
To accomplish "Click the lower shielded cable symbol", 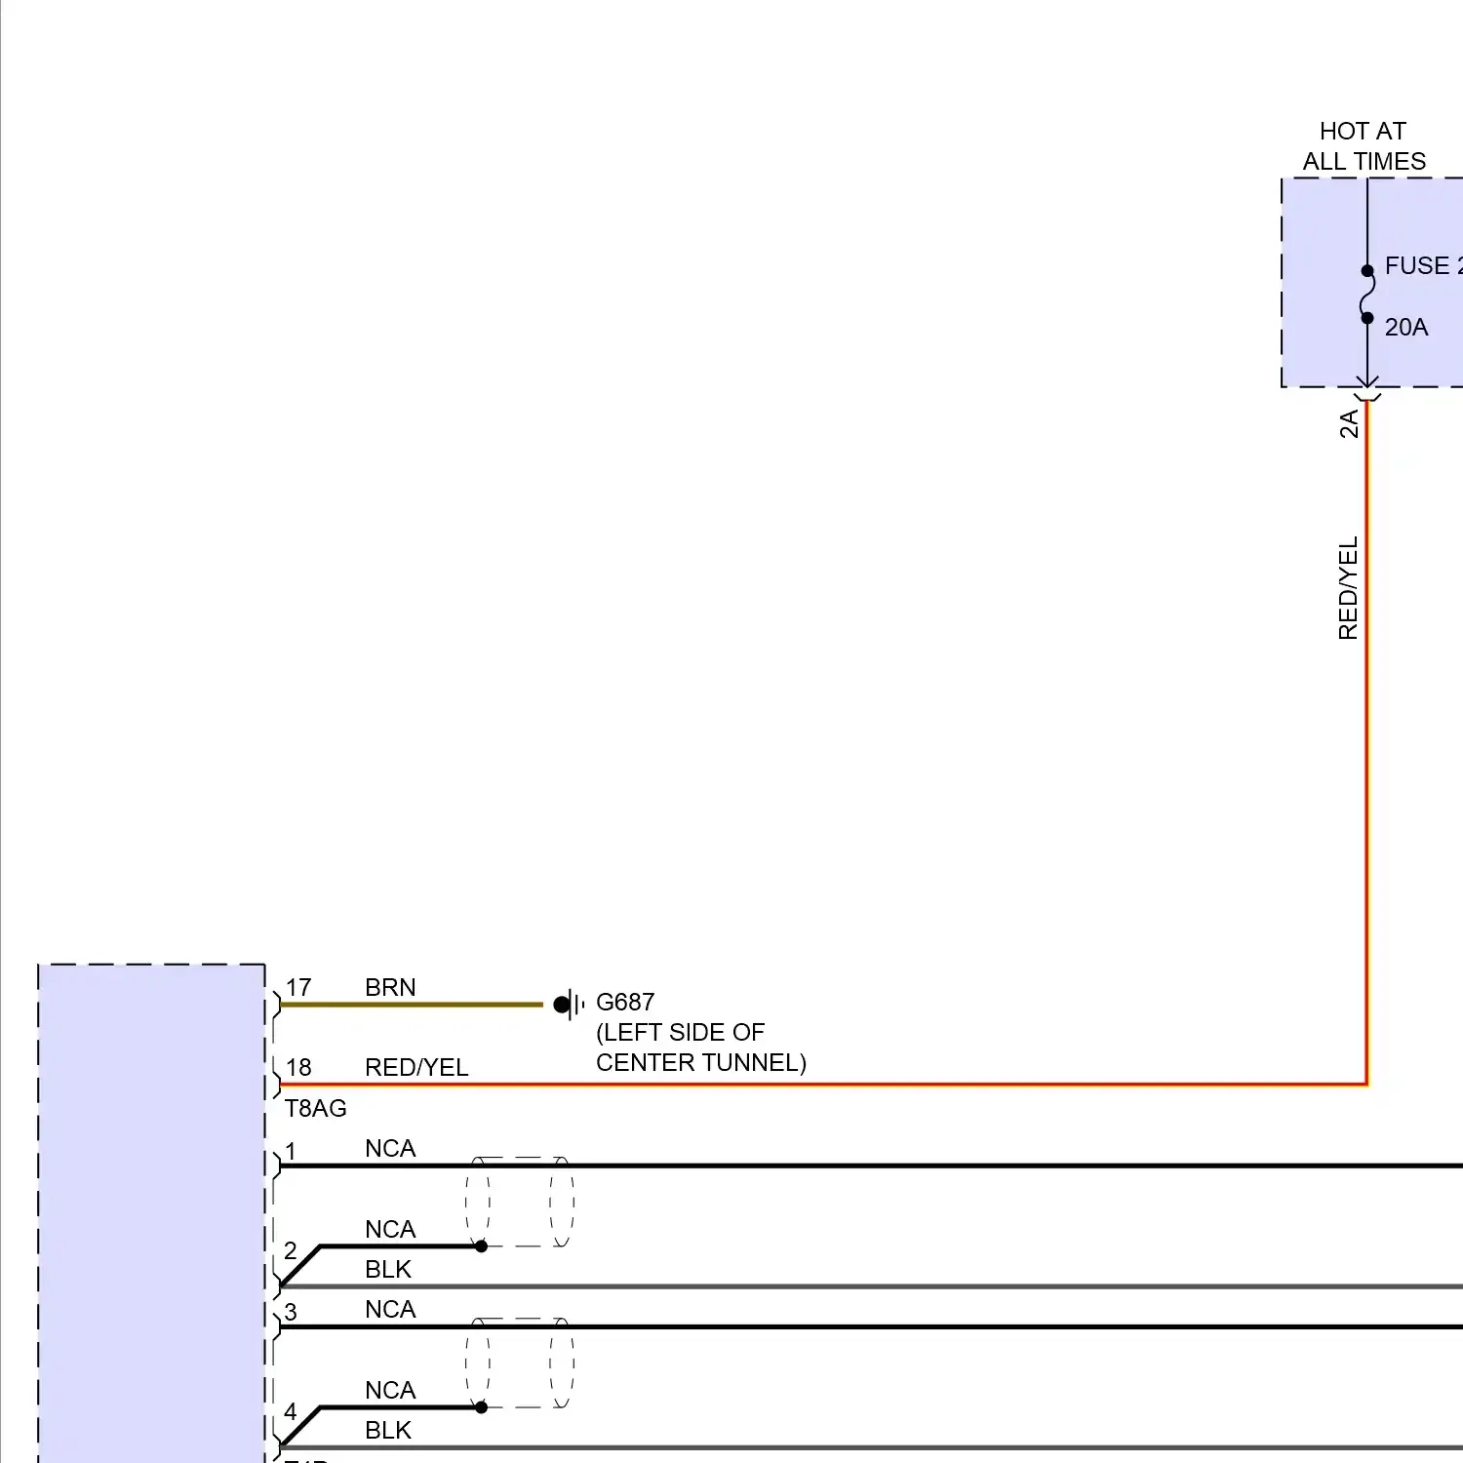I will tap(520, 1363).
